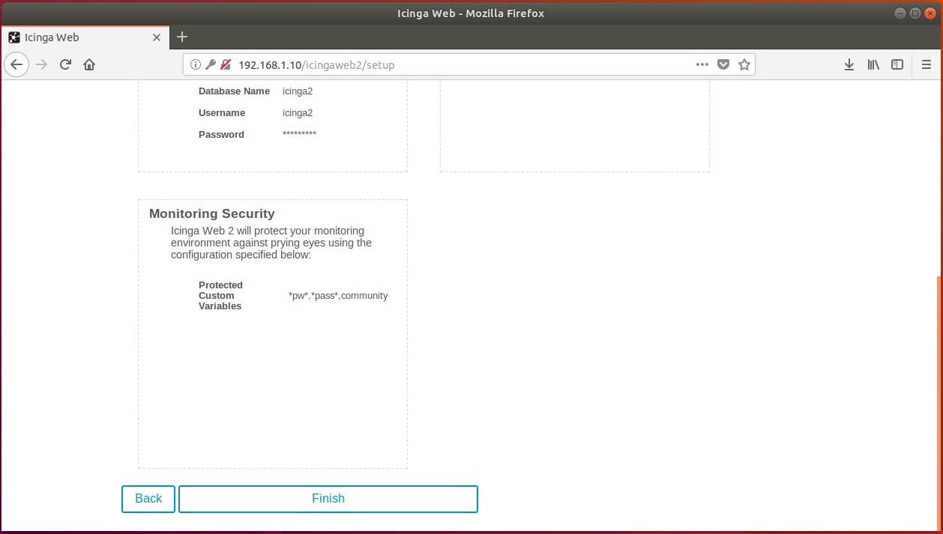Click the browser forward arrow

(41, 64)
